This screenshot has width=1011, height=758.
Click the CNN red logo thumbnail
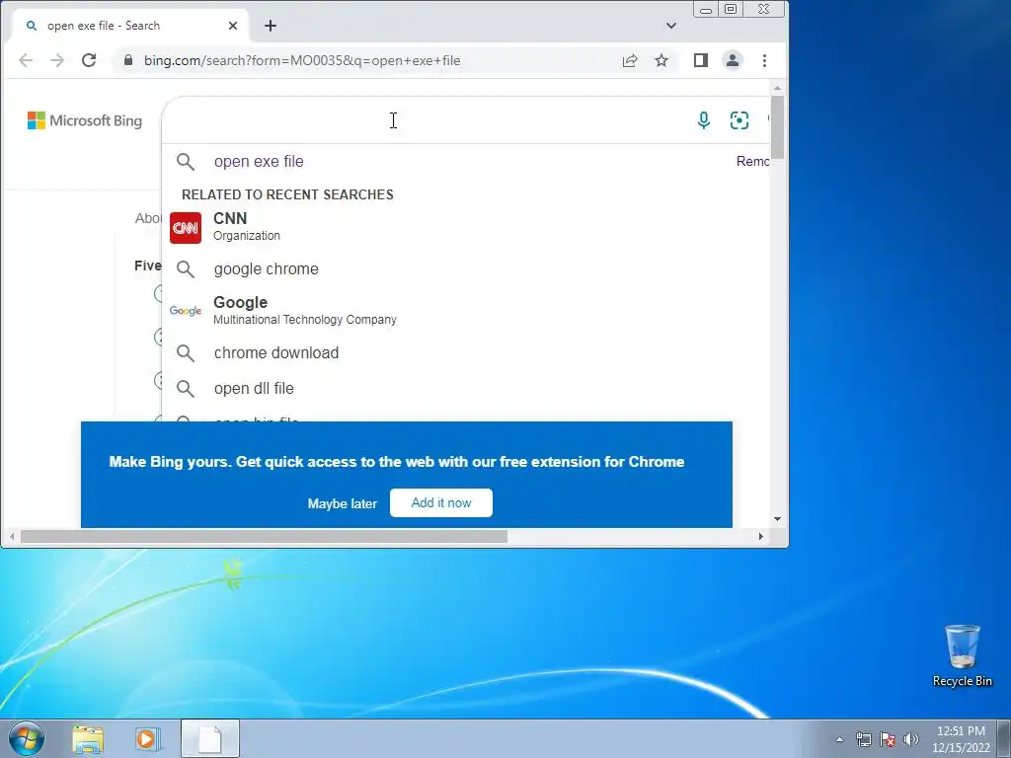click(186, 228)
